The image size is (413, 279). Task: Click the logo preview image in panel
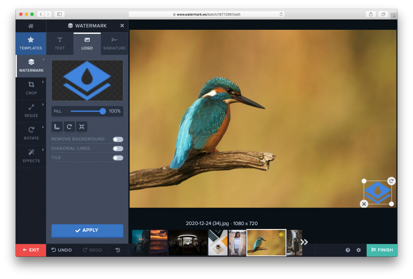click(x=87, y=81)
